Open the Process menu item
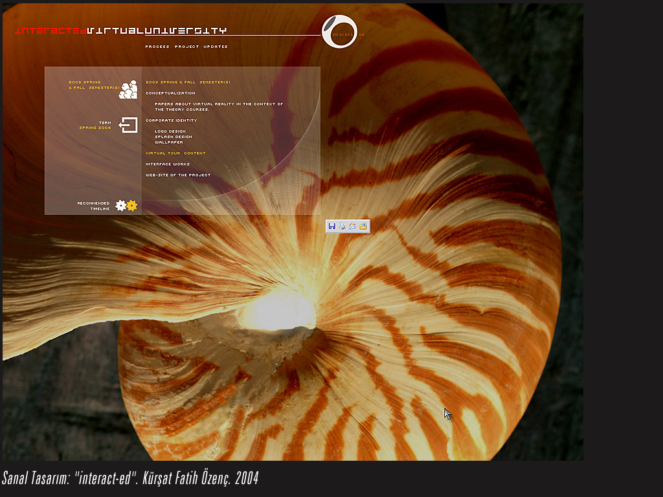Viewport: 663px width, 497px height. point(157,47)
